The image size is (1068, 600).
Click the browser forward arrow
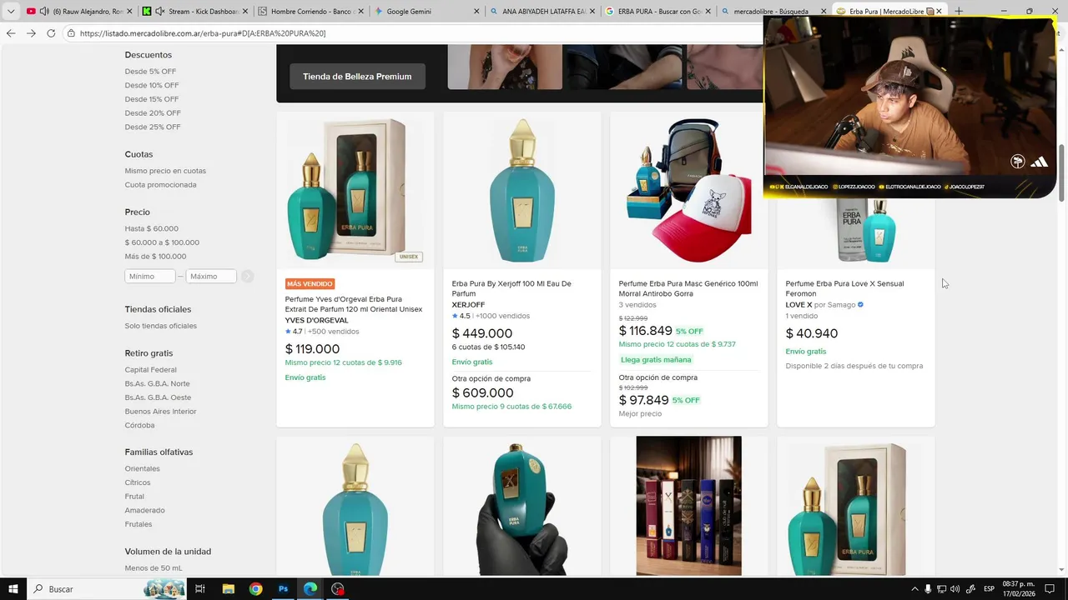coord(31,33)
